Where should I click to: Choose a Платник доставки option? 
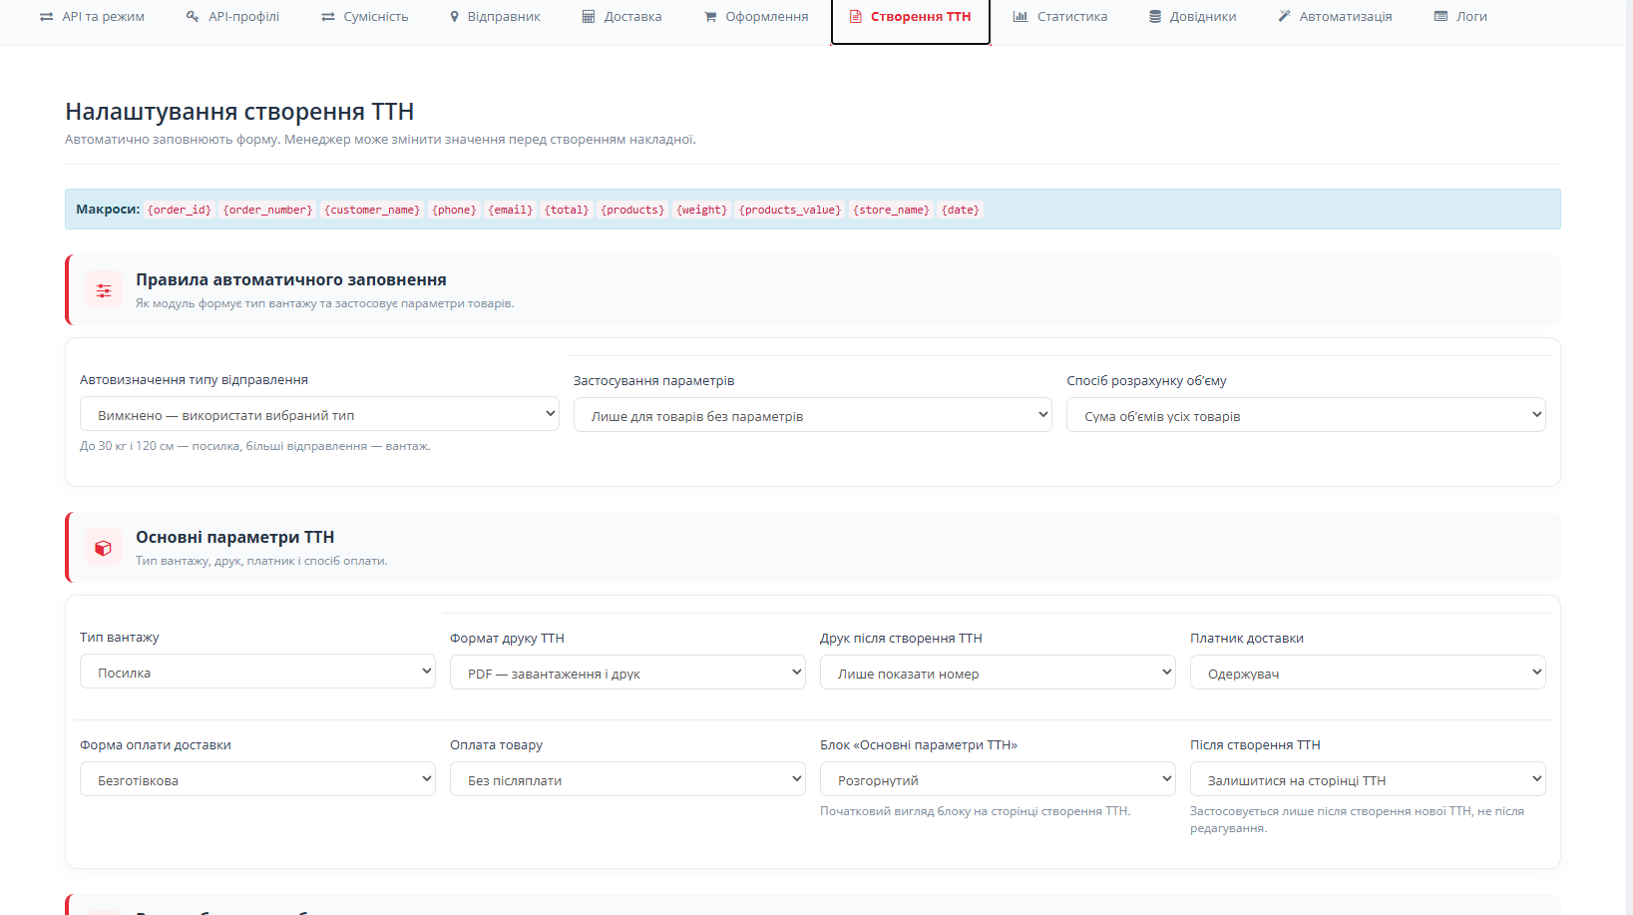1368,674
